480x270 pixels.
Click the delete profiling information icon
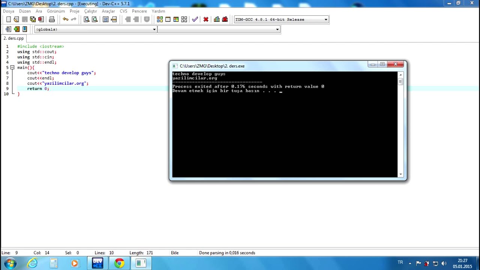click(225, 19)
